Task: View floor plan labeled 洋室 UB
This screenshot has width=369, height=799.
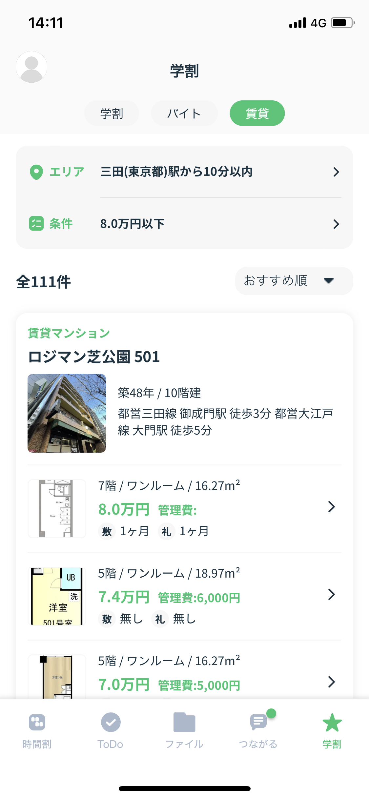Action: [57, 596]
